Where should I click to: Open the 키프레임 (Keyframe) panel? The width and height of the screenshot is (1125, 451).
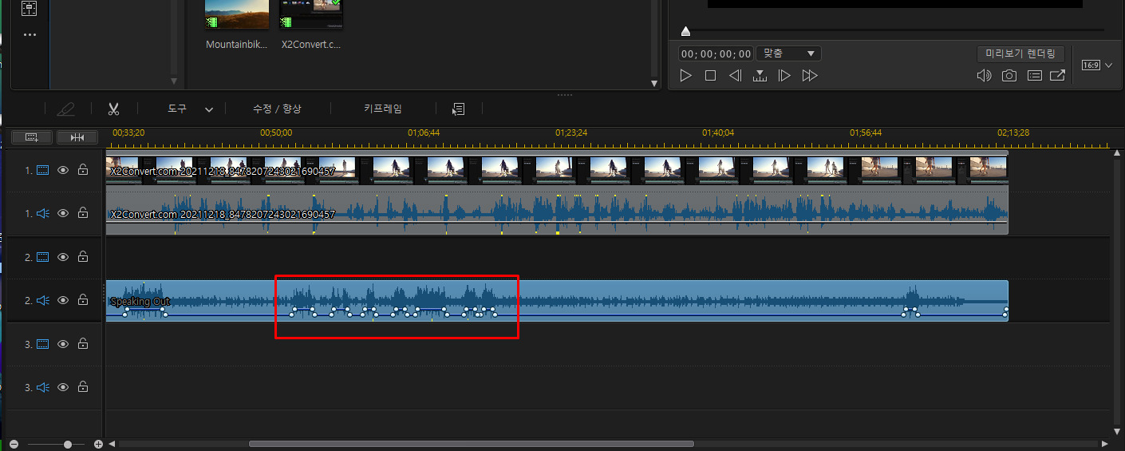[x=383, y=109]
